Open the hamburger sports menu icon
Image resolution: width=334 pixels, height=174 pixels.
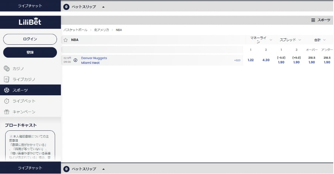(x=313, y=20)
